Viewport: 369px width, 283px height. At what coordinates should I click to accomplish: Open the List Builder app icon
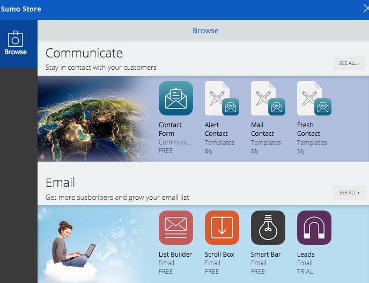coord(176,228)
